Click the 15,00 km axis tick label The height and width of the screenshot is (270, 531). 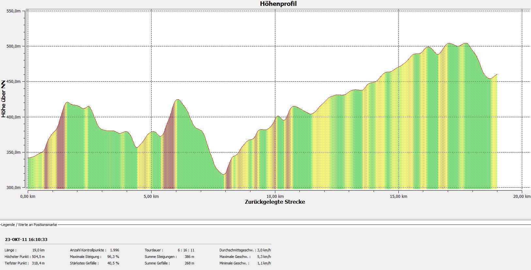pyautogui.click(x=398, y=196)
